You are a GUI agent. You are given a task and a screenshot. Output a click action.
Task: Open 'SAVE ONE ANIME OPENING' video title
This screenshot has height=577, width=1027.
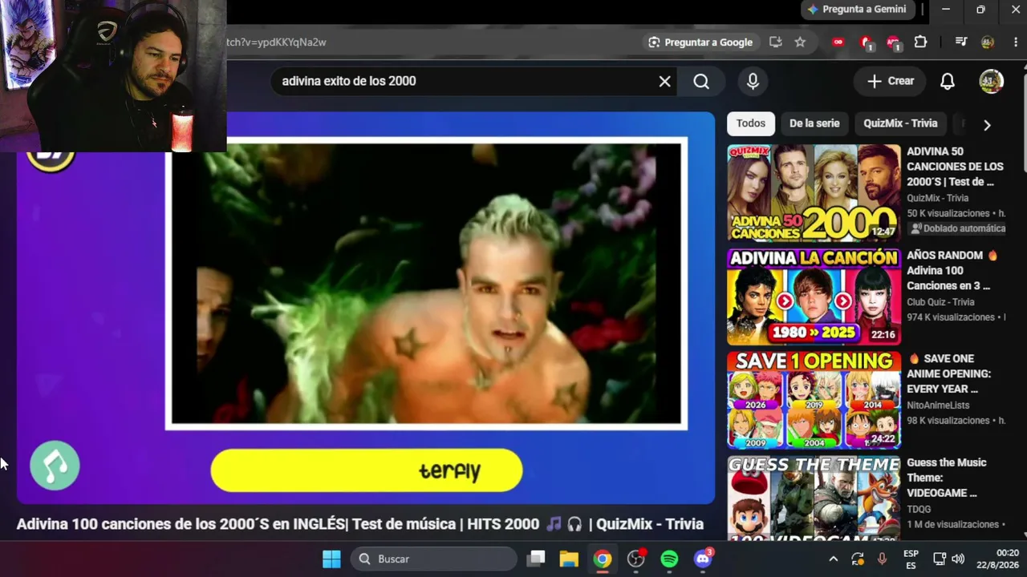[948, 374]
